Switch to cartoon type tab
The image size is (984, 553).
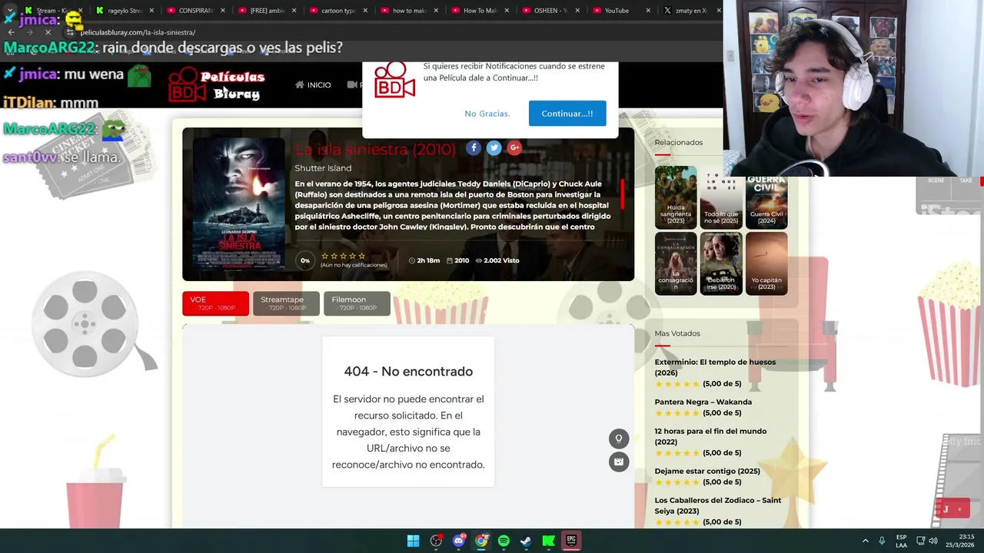[x=337, y=11]
